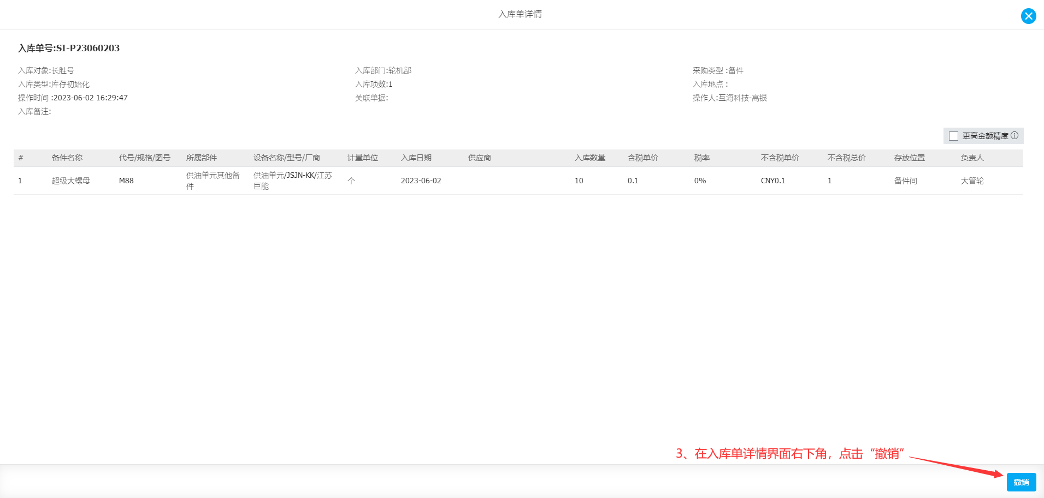Click the 所属部件 column header
This screenshot has width=1044, height=498.
click(x=202, y=158)
